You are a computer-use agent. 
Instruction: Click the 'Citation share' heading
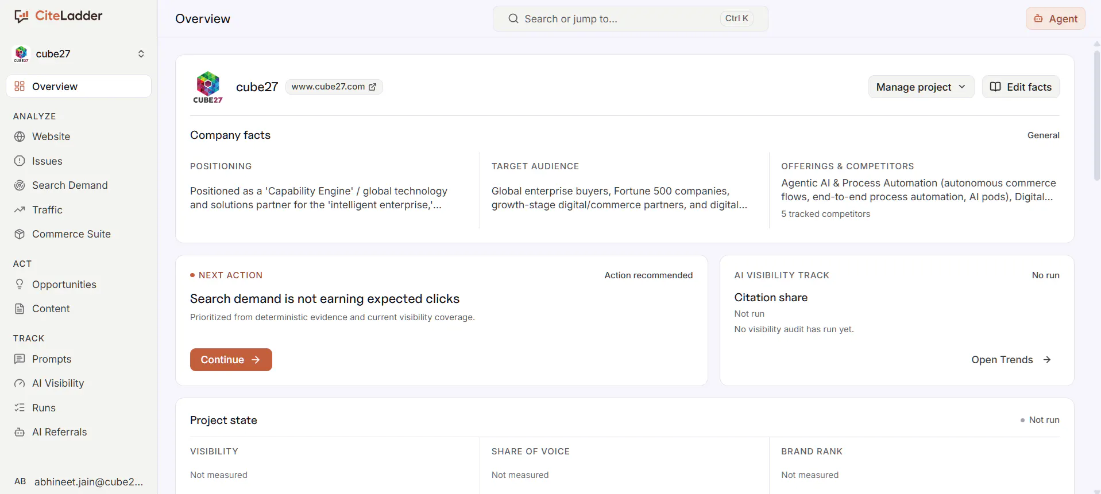pos(771,297)
